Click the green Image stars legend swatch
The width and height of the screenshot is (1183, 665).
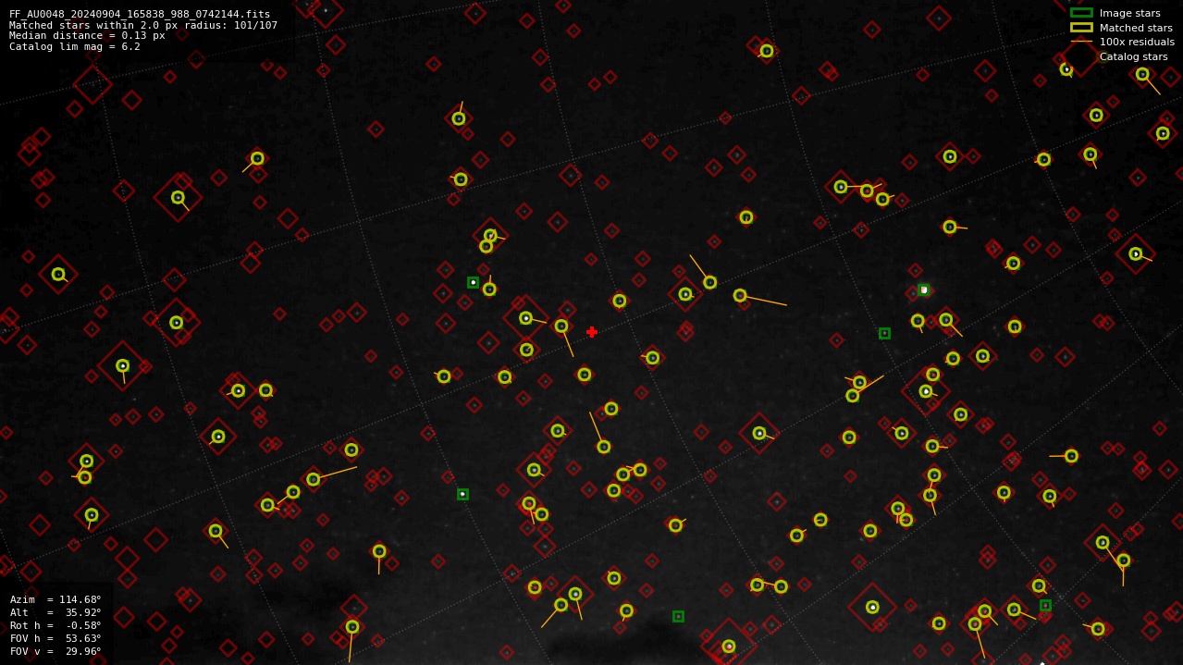(1081, 13)
